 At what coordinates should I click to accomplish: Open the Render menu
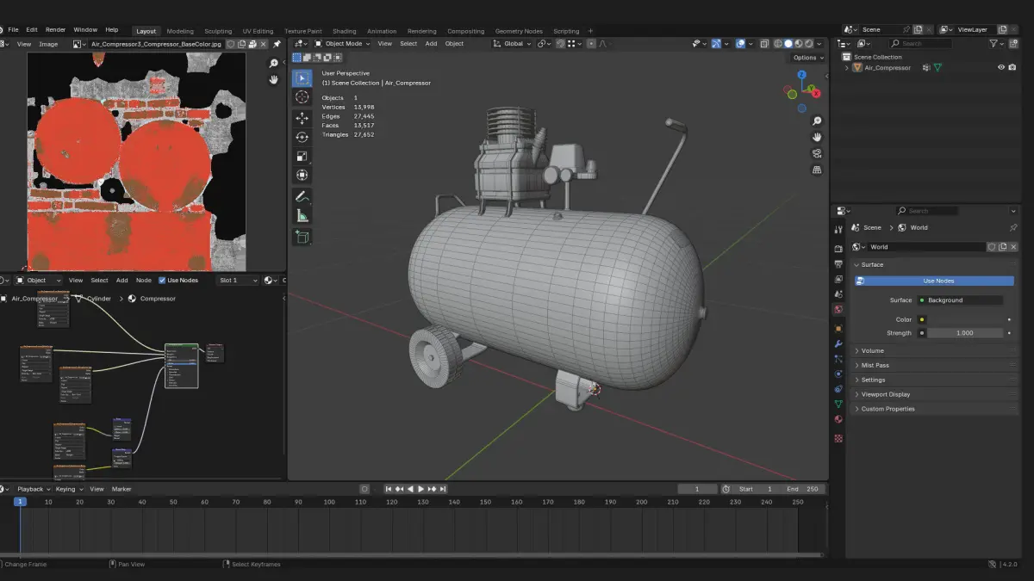coord(55,29)
